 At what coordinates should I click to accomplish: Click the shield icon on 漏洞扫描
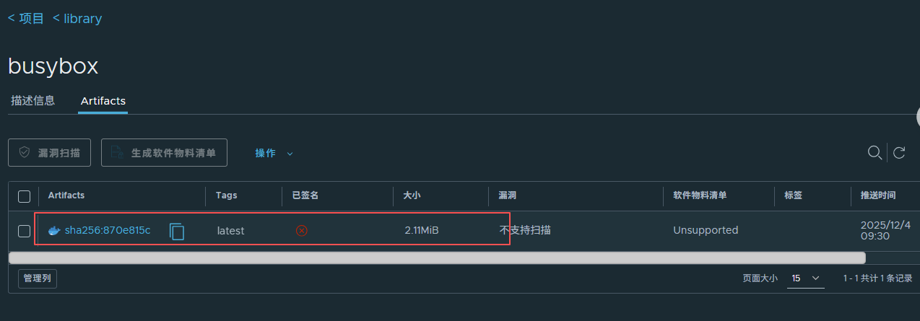click(x=25, y=153)
